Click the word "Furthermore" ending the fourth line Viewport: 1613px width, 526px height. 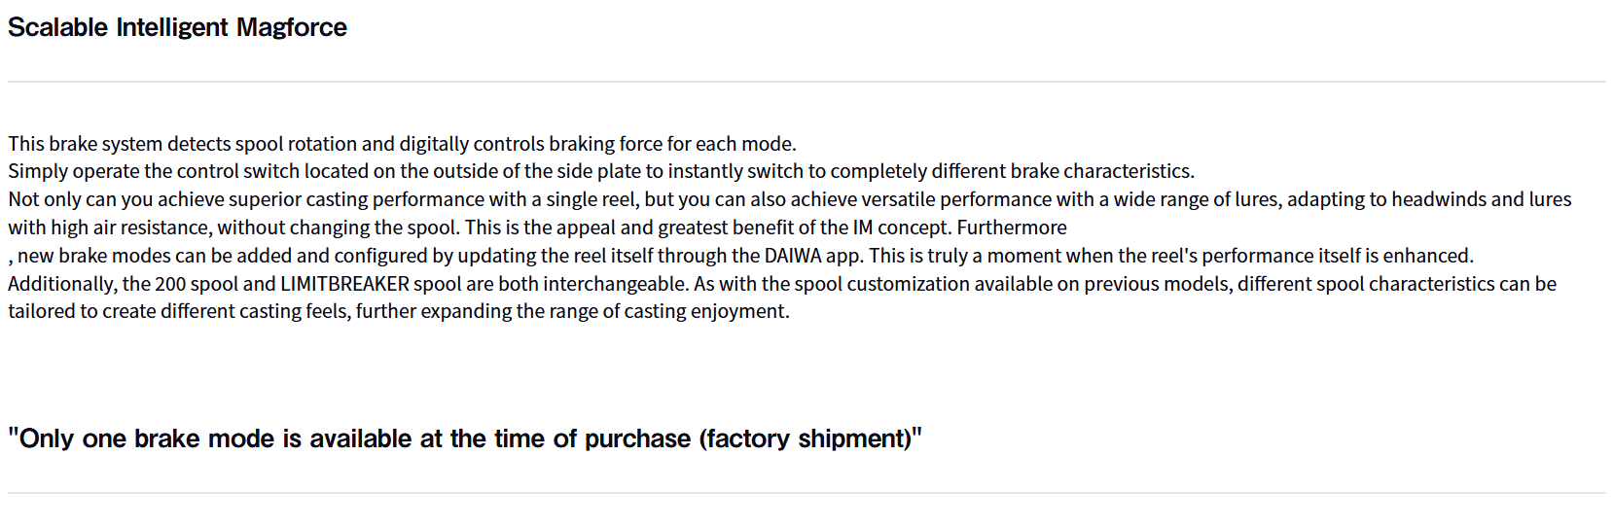(1012, 228)
